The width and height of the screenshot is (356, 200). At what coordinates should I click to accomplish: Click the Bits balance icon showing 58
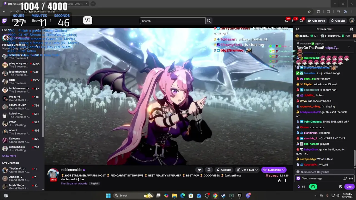coord(301,187)
